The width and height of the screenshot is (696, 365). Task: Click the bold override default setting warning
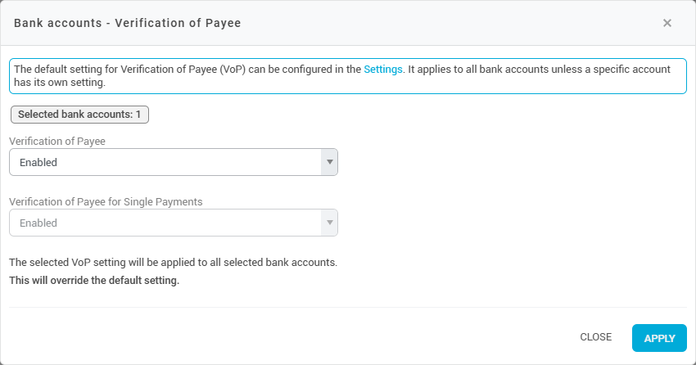pyautogui.click(x=94, y=281)
